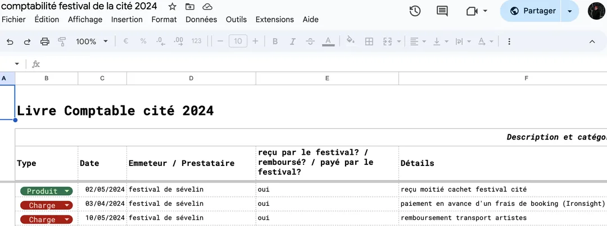This screenshot has width=607, height=226.
Task: Open the Données menu
Action: (201, 20)
